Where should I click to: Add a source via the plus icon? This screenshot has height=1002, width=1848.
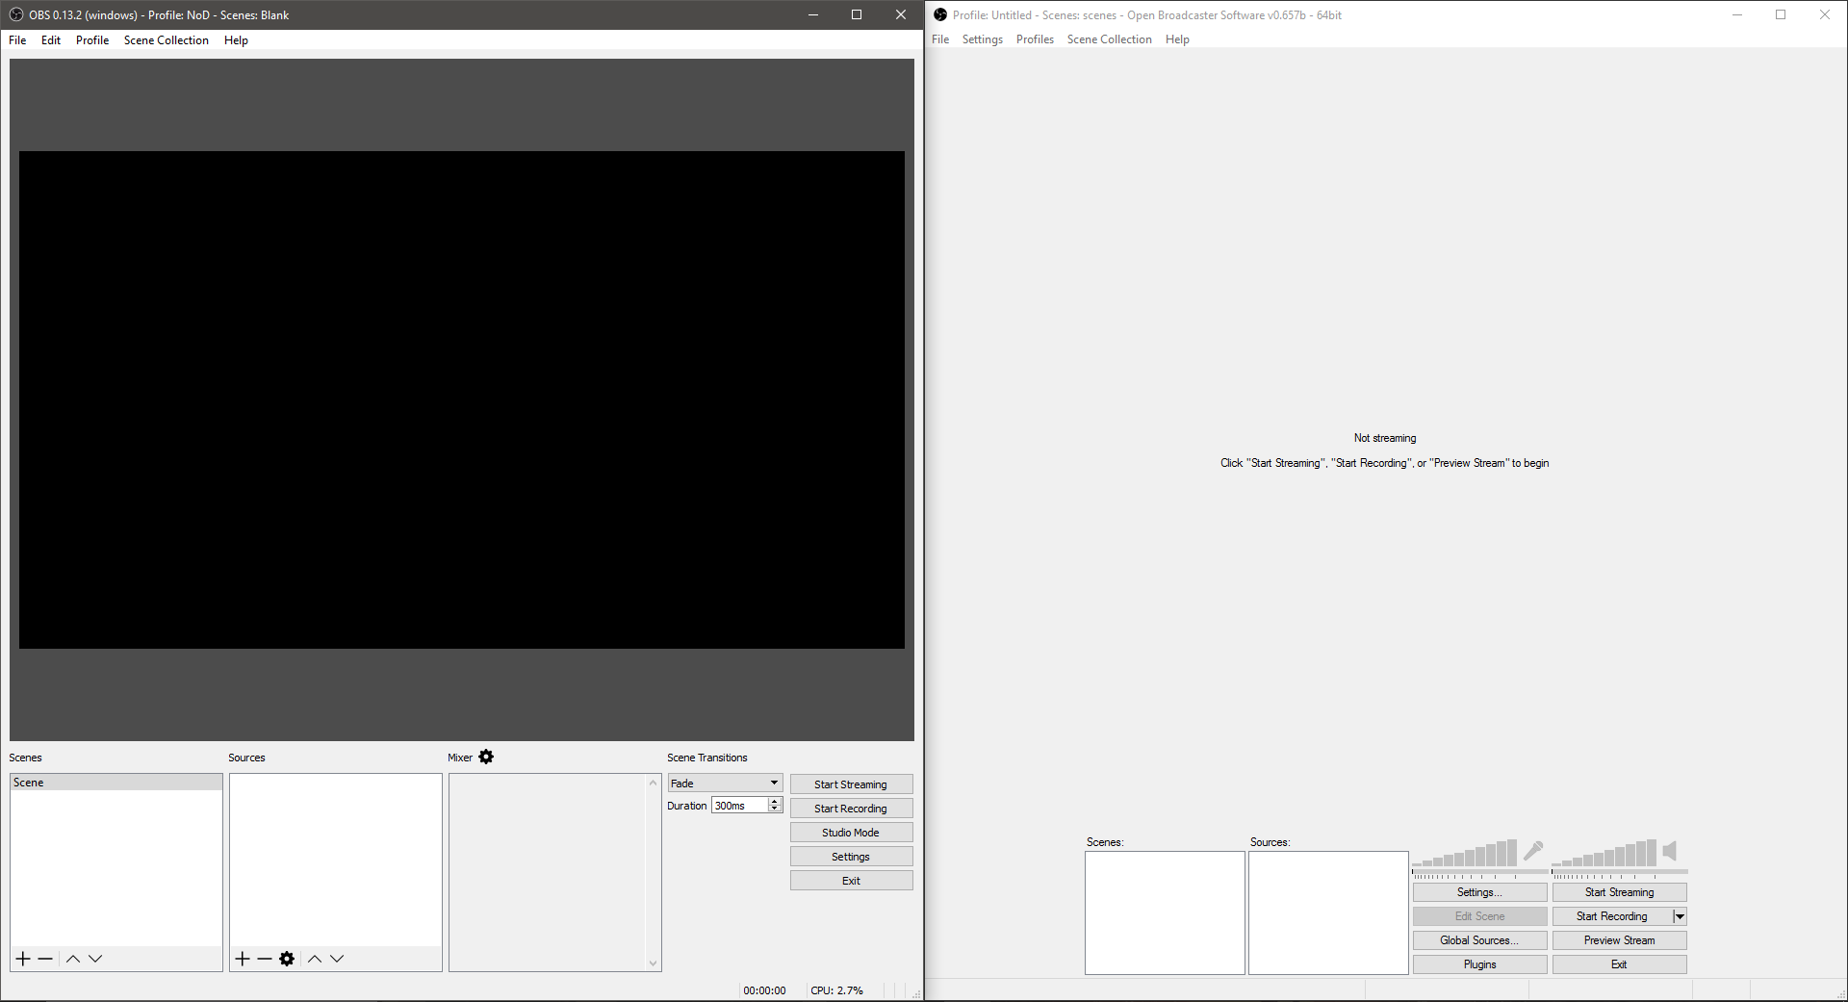coord(243,959)
